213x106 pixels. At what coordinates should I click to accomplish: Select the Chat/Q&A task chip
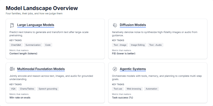16,45
